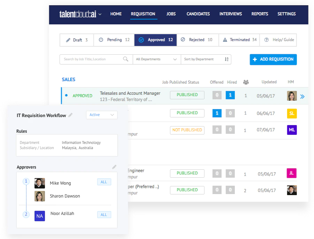Click the Add Requisition button
Image resolution: width=314 pixels, height=239 pixels.
tap(273, 60)
